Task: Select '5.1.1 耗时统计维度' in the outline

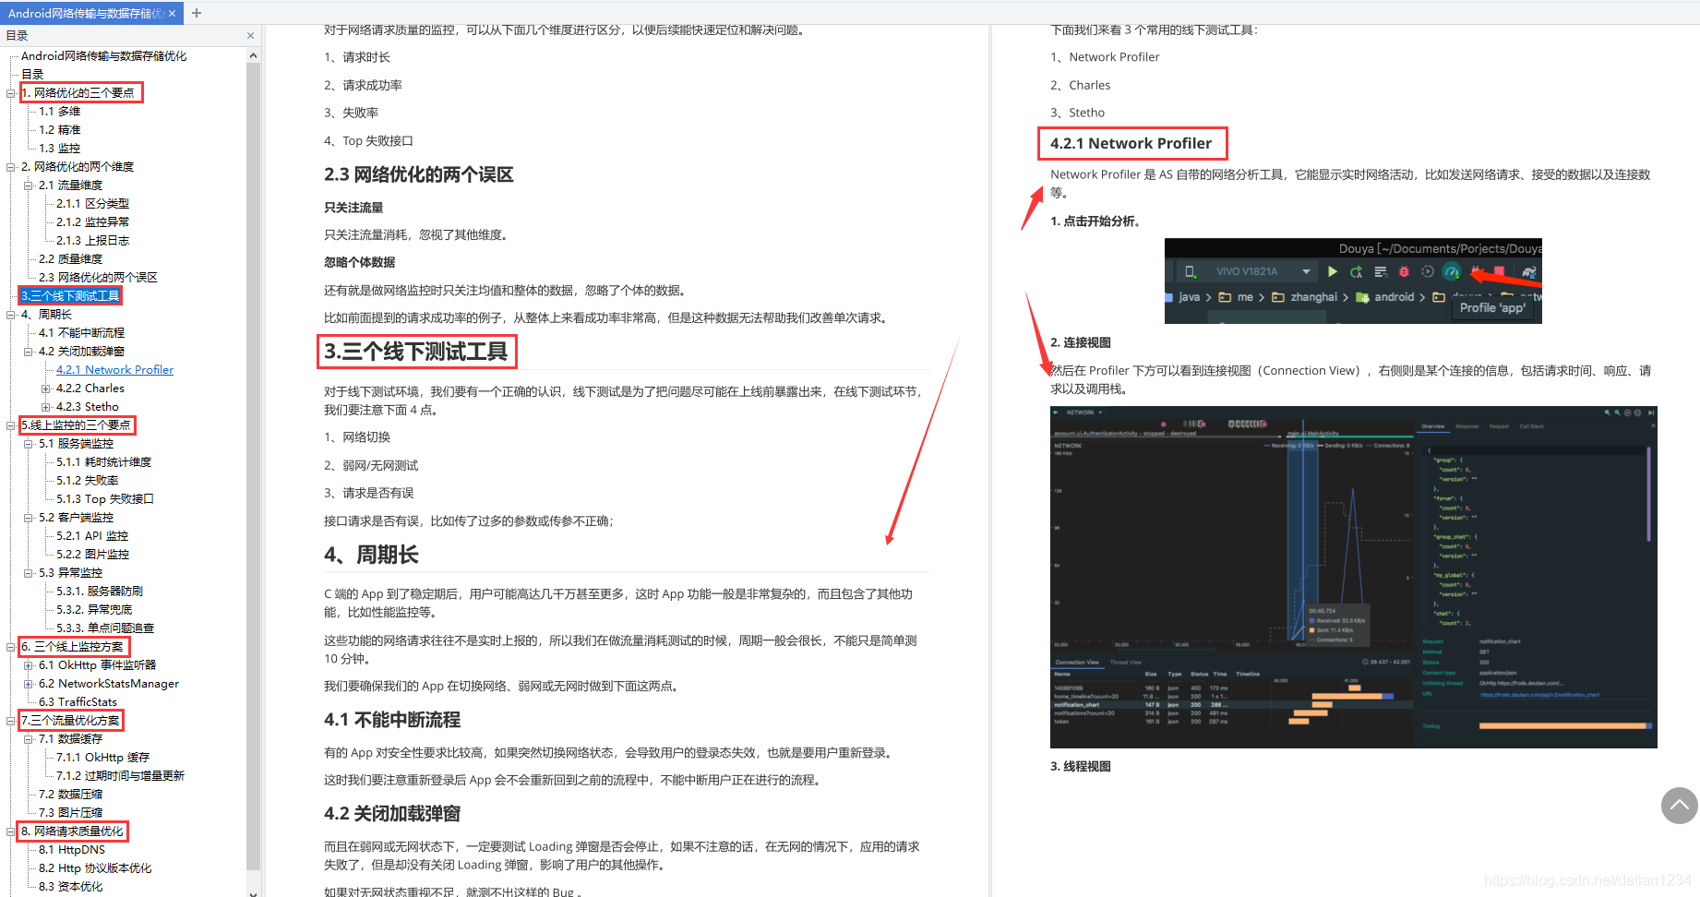Action: [103, 462]
